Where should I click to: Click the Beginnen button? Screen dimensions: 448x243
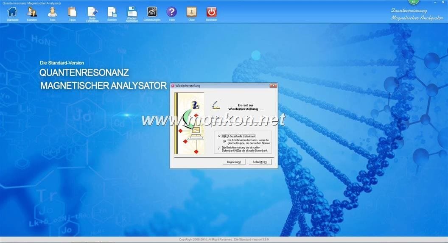click(234, 162)
